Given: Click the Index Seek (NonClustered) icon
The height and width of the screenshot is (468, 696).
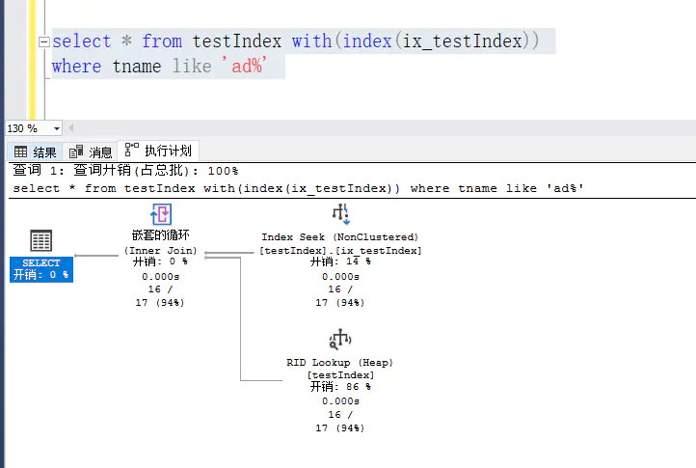Looking at the screenshot, I should pos(340,214).
